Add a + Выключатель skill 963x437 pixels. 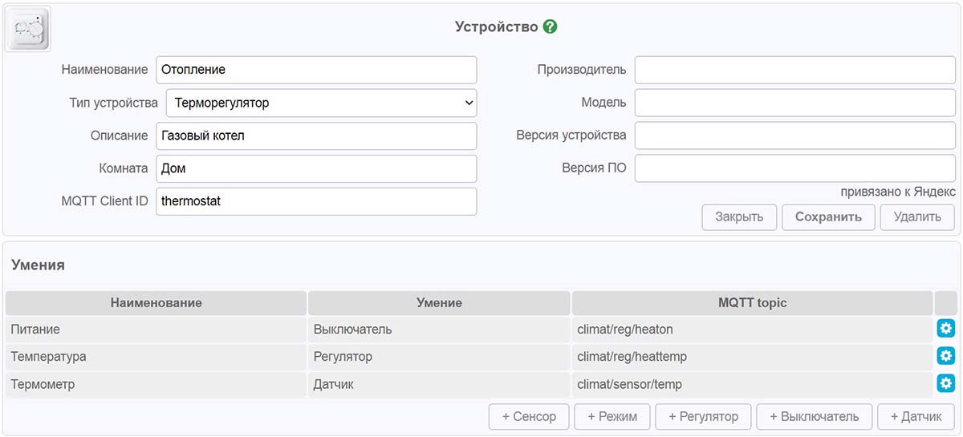[x=815, y=417]
